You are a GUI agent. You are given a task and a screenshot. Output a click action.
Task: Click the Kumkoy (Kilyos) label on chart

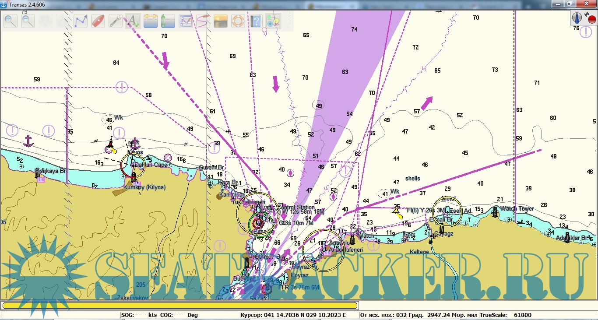coord(144,187)
